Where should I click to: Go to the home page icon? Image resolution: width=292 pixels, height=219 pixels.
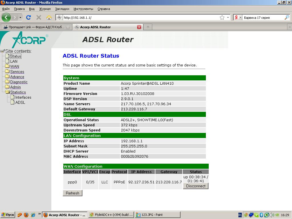point(49,17)
